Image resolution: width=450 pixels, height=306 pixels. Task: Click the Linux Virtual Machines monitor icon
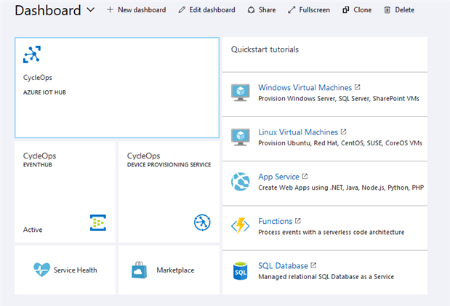click(240, 137)
